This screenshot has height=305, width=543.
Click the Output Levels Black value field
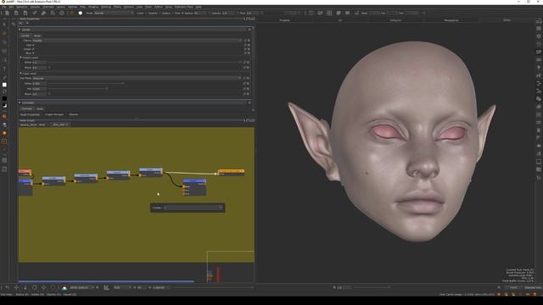pyautogui.click(x=39, y=68)
